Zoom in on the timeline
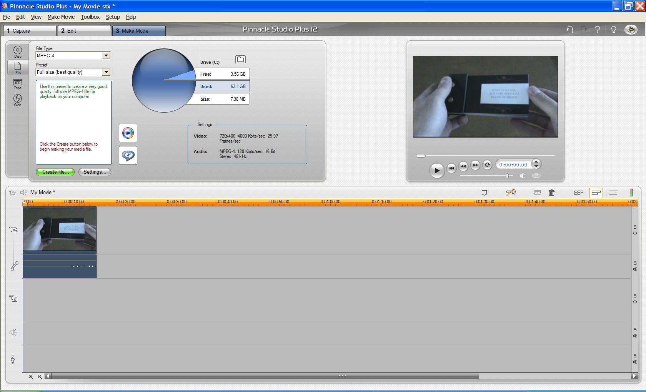 (x=31, y=377)
